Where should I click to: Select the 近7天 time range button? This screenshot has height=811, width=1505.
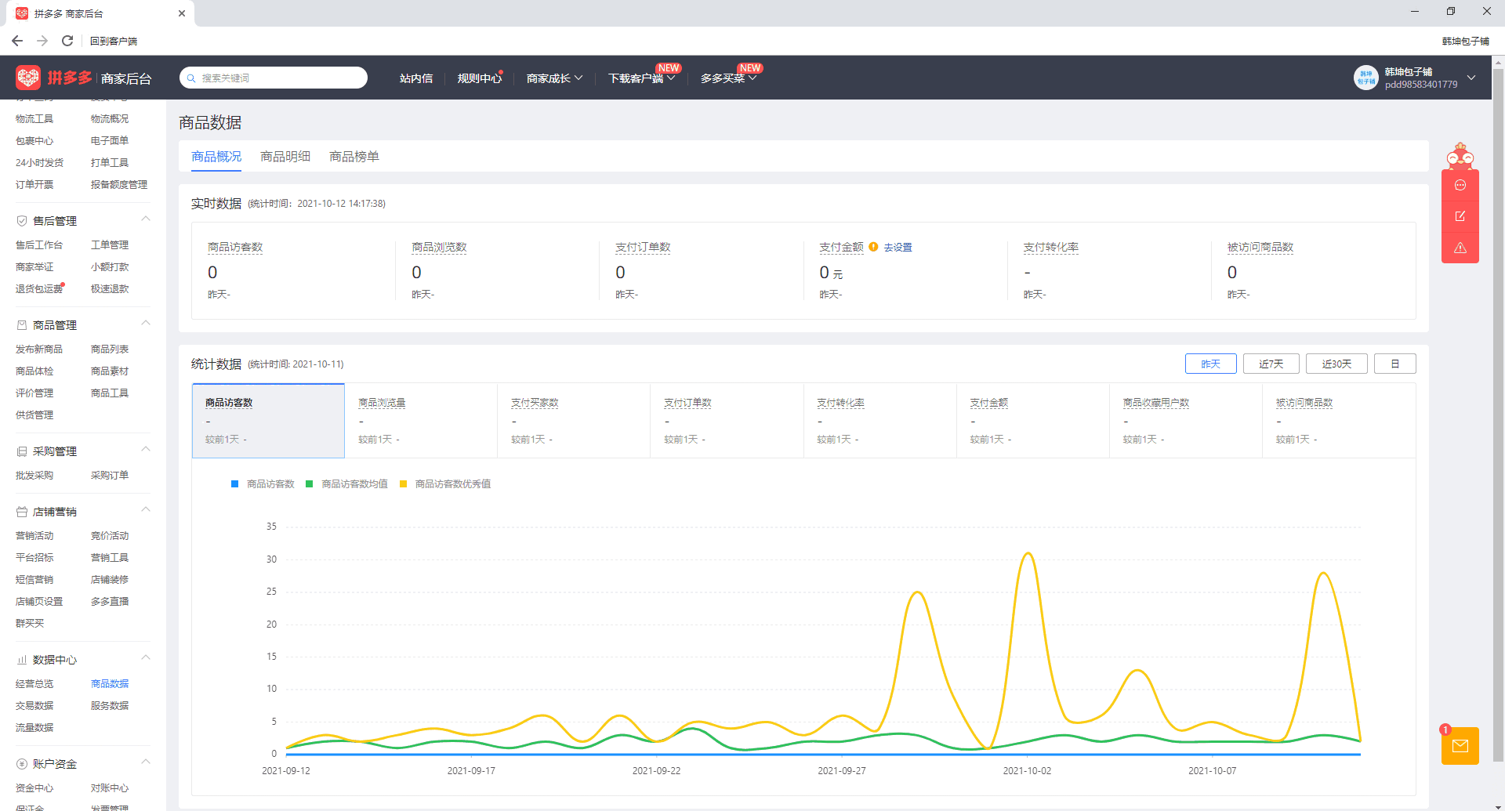coord(1271,364)
